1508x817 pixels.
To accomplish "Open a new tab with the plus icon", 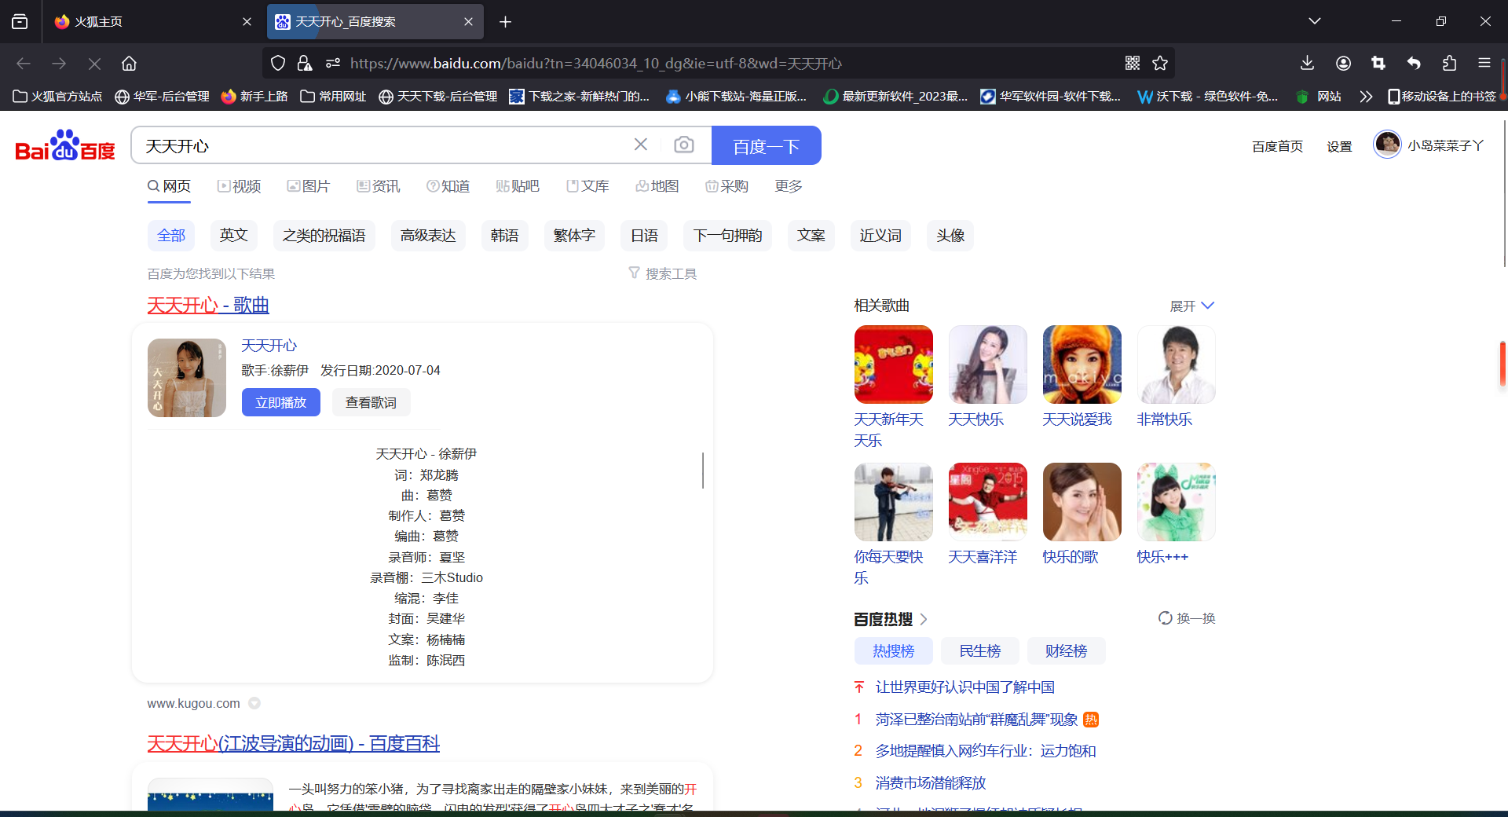I will 505,21.
